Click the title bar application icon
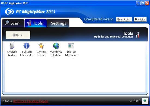 click(x=2, y=3)
